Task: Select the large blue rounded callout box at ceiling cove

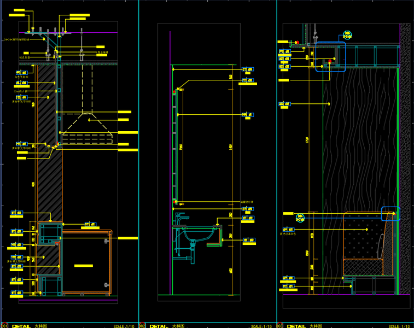Action: (x=330, y=56)
